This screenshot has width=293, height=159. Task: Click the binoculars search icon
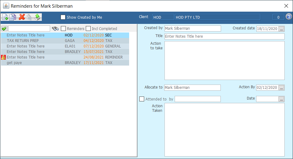[55, 28]
